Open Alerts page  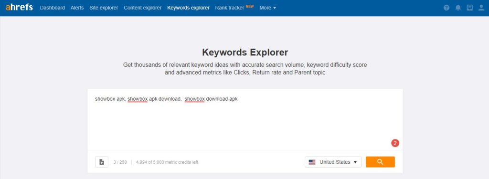point(77,8)
